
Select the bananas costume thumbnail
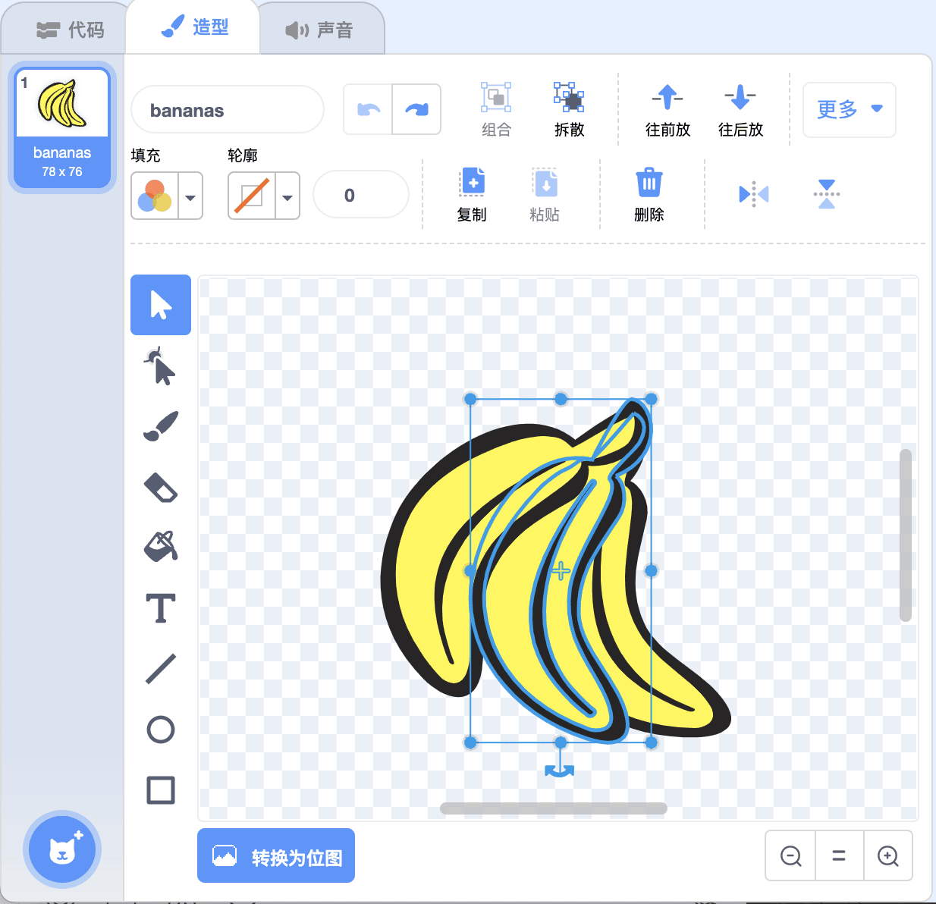[x=62, y=127]
